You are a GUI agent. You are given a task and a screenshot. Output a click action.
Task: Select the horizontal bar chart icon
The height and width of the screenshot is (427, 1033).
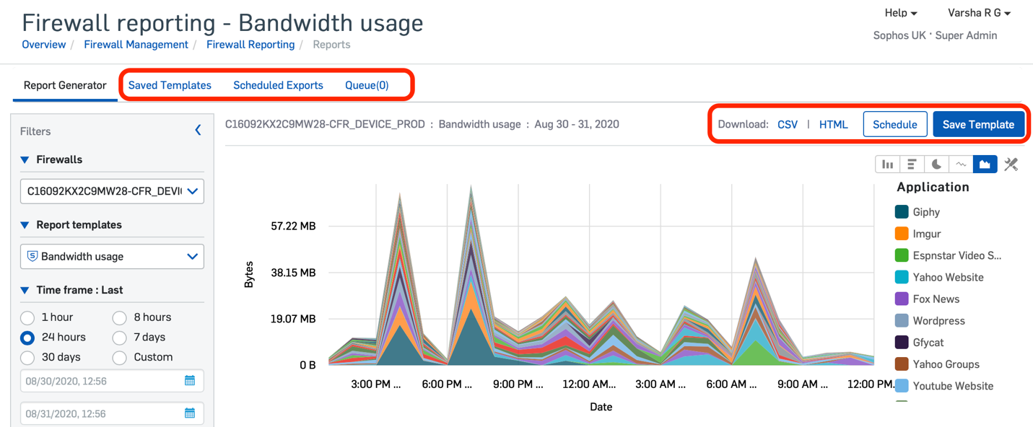click(912, 164)
